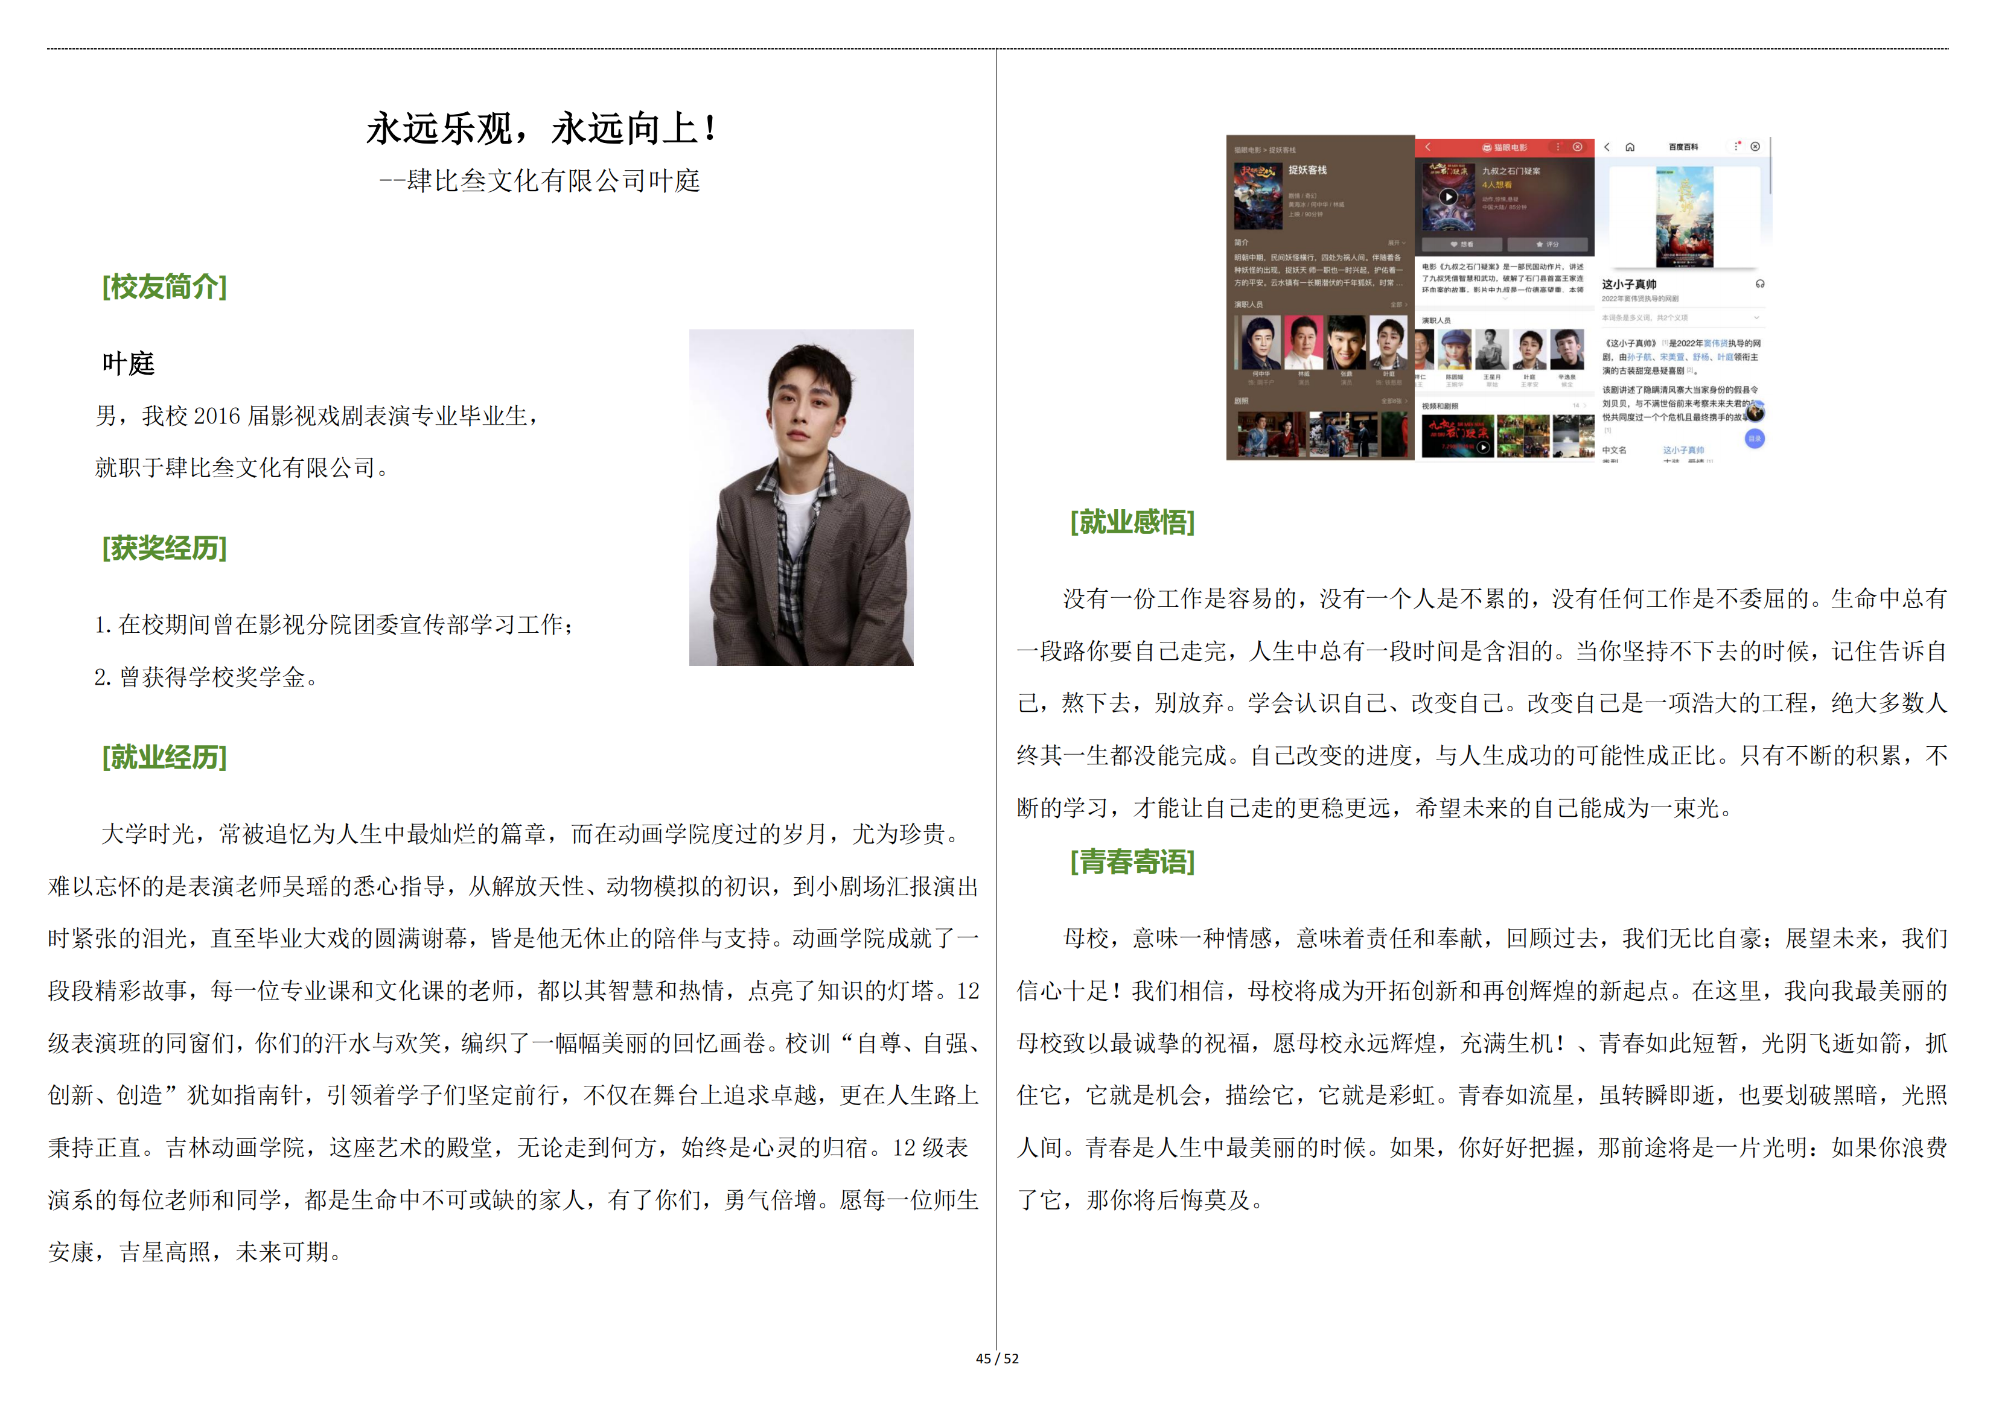The width and height of the screenshot is (1996, 1411).
Task: Click the 孙子航 hyperlink
Action: tap(1639, 357)
